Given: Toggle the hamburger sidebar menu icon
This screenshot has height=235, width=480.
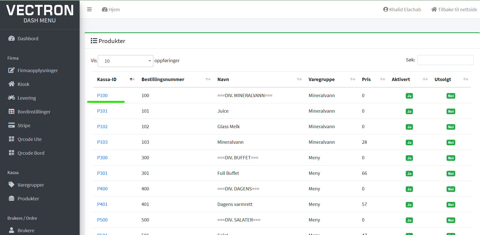Looking at the screenshot, I should pyautogui.click(x=89, y=9).
